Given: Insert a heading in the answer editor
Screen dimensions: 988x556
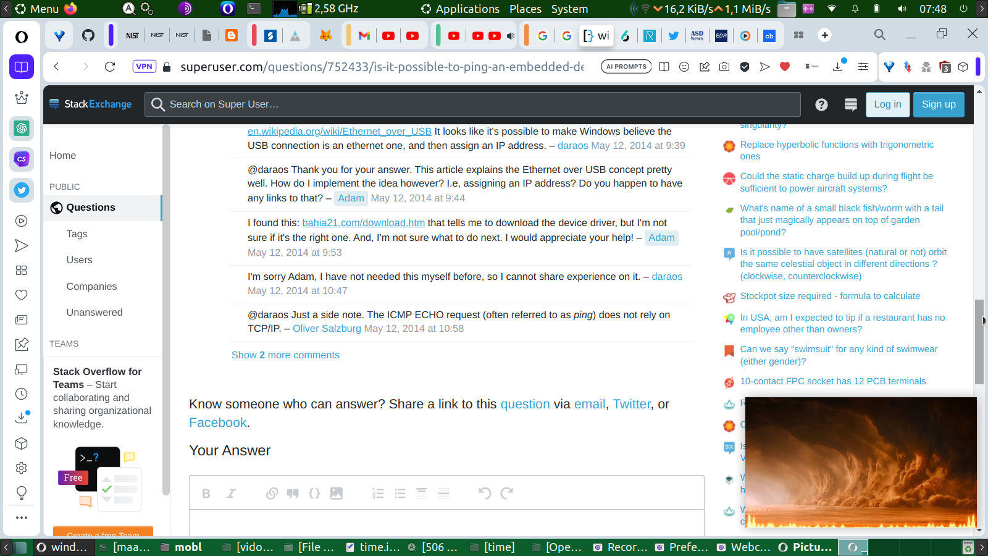Looking at the screenshot, I should pos(421,493).
